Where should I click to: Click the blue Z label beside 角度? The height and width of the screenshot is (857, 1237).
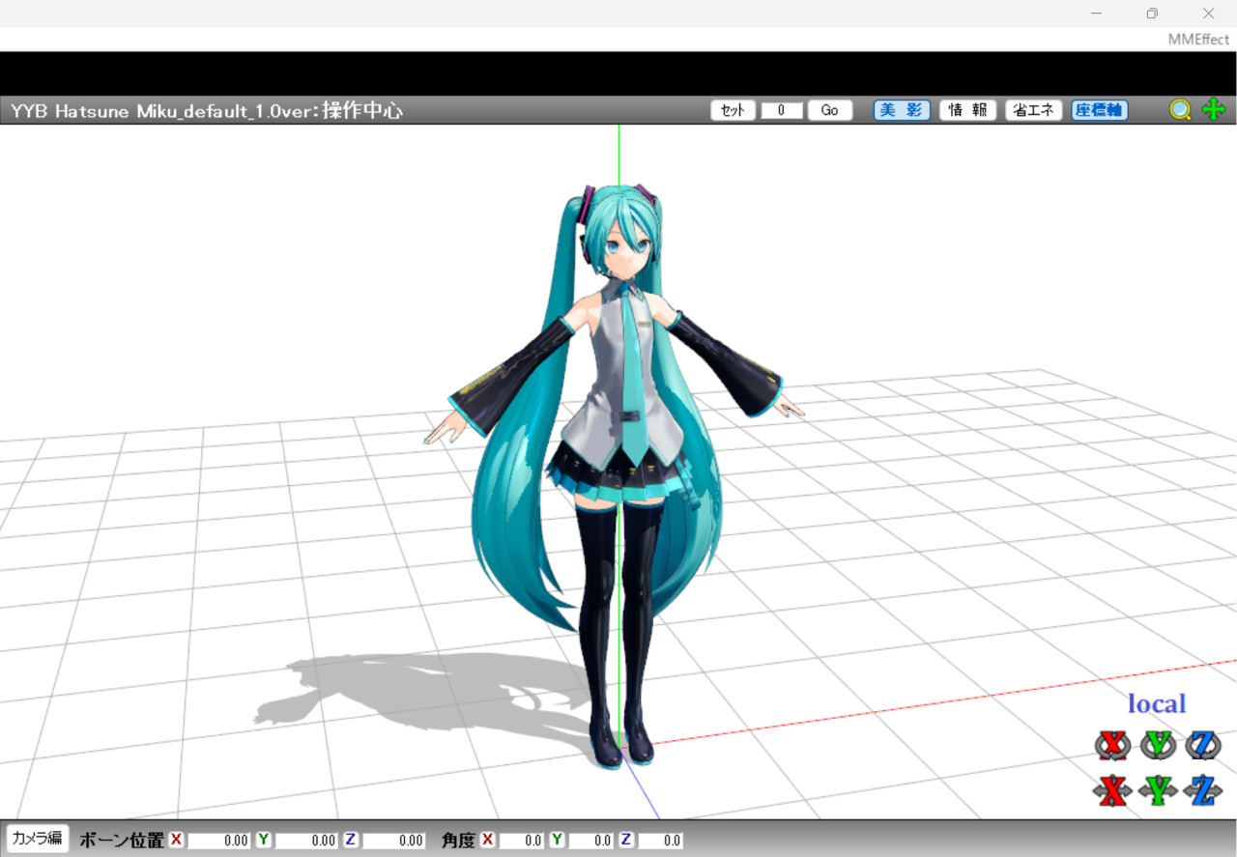[626, 840]
